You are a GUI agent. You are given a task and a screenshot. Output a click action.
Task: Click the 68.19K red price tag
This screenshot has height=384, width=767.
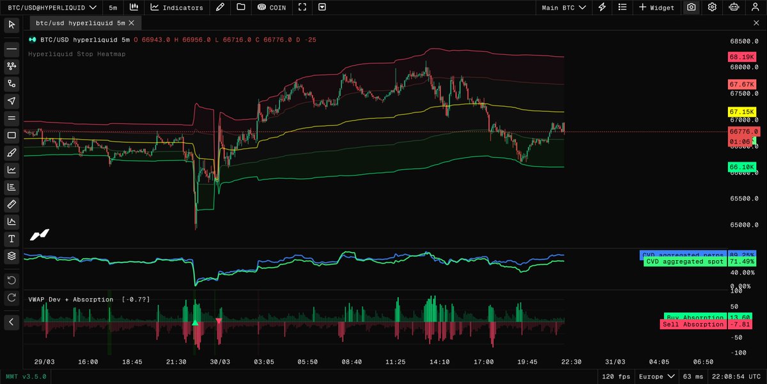[743, 57]
